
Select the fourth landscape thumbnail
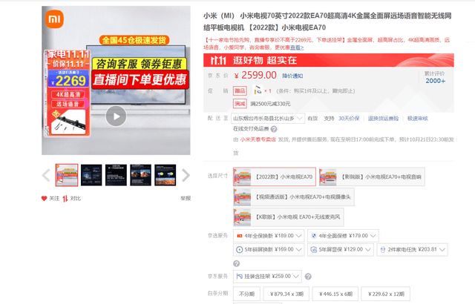point(140,175)
